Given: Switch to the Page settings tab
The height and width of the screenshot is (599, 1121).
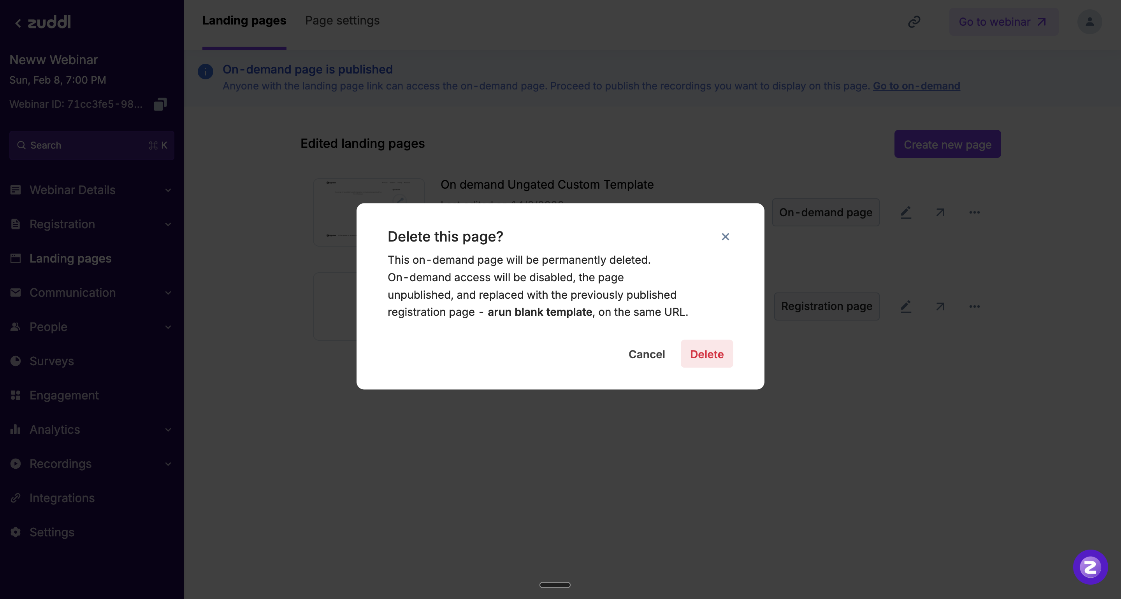Looking at the screenshot, I should point(342,21).
